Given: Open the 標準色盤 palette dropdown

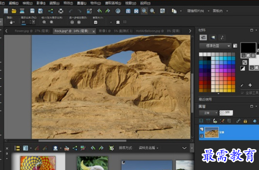Looking at the screenshot, I should [215, 46].
